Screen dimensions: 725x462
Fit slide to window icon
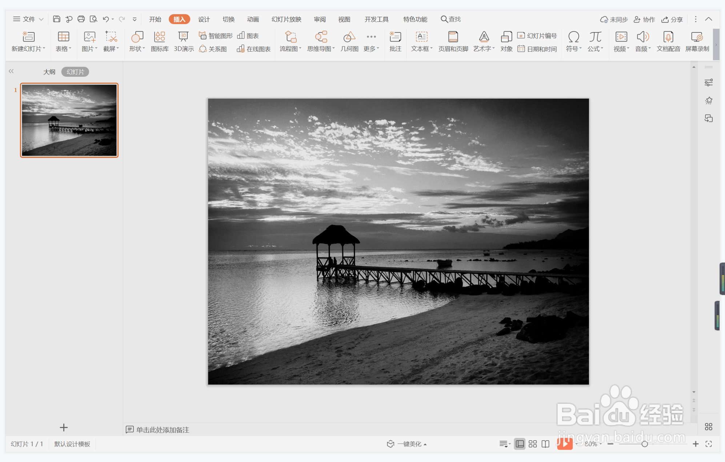[709, 444]
